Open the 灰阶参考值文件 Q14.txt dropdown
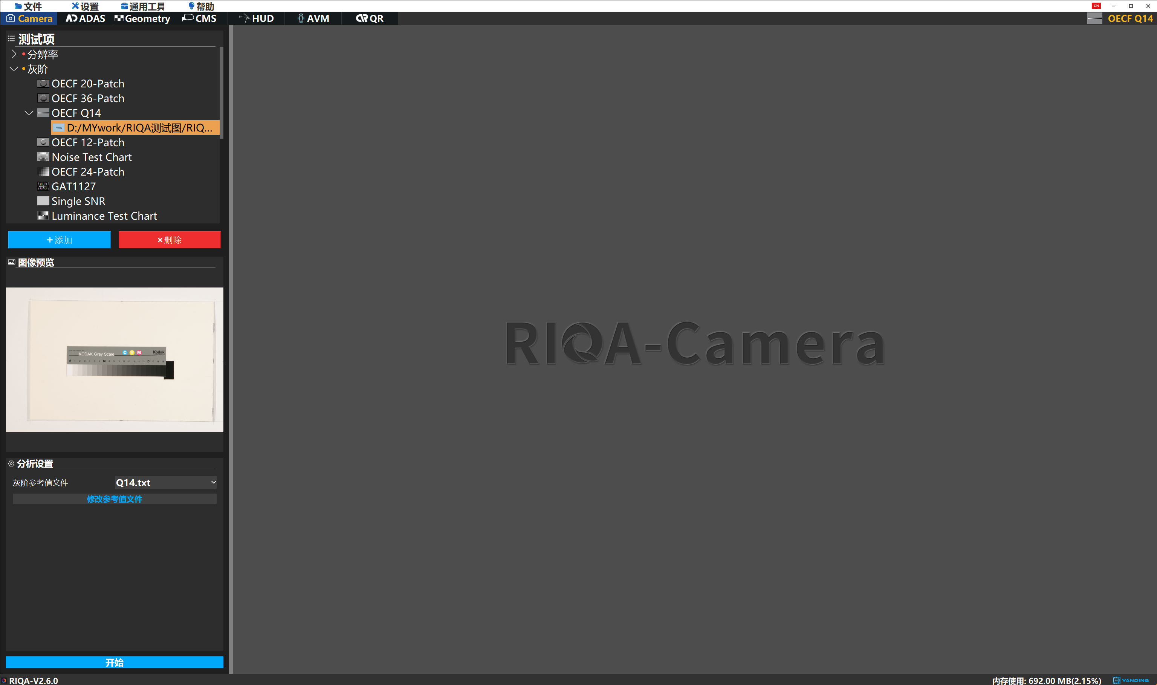Screen dimensions: 1157x685 [x=165, y=482]
